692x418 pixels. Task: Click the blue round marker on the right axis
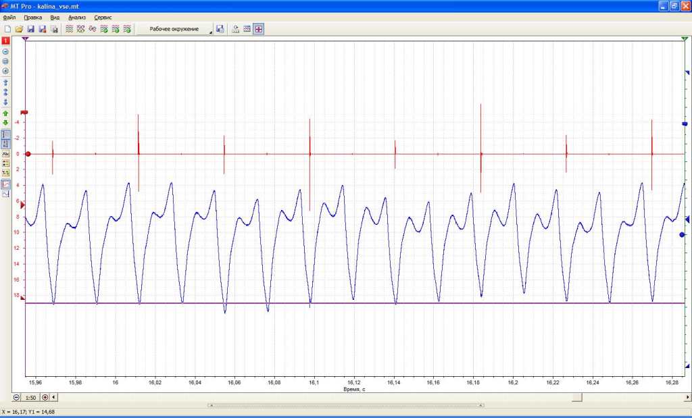(x=682, y=235)
